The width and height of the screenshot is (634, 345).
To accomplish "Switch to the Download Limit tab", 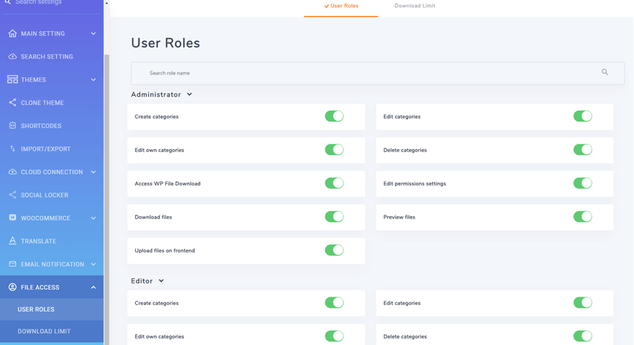I will [x=414, y=6].
